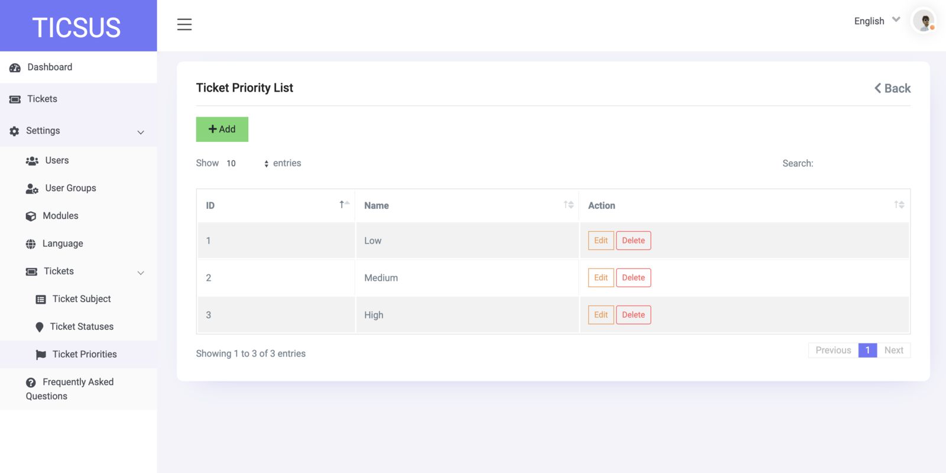This screenshot has width=946, height=473.
Task: Edit the Medium priority row
Action: tap(601, 278)
